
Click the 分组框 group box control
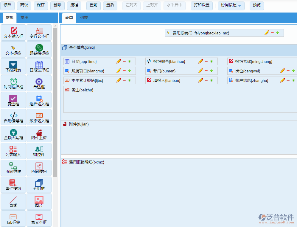pyautogui.click(x=39, y=185)
